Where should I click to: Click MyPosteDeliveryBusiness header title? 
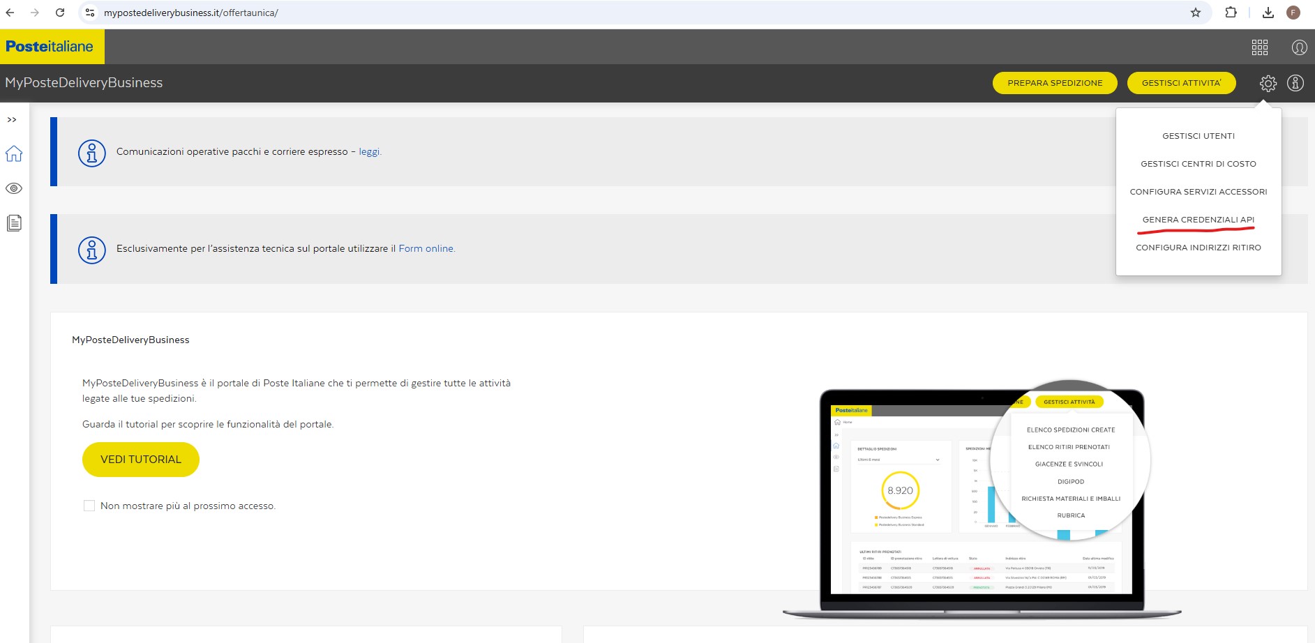tap(84, 83)
